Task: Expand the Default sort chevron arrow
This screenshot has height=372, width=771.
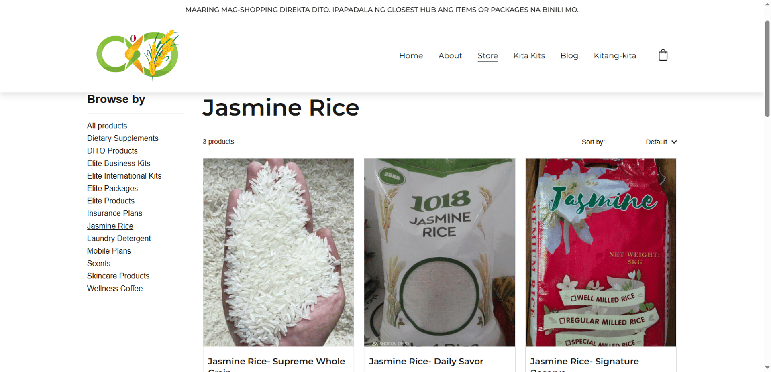Action: (x=674, y=142)
